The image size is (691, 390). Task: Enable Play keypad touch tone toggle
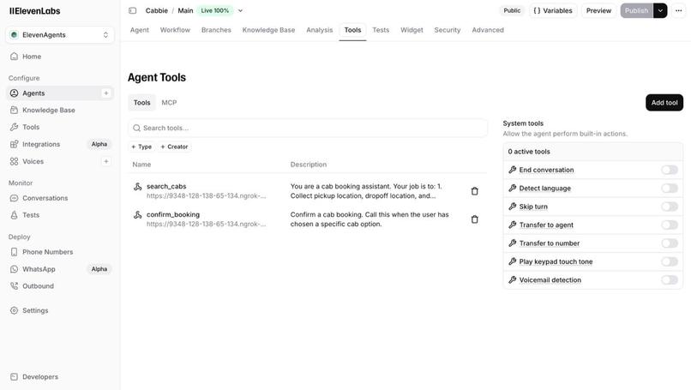(669, 261)
